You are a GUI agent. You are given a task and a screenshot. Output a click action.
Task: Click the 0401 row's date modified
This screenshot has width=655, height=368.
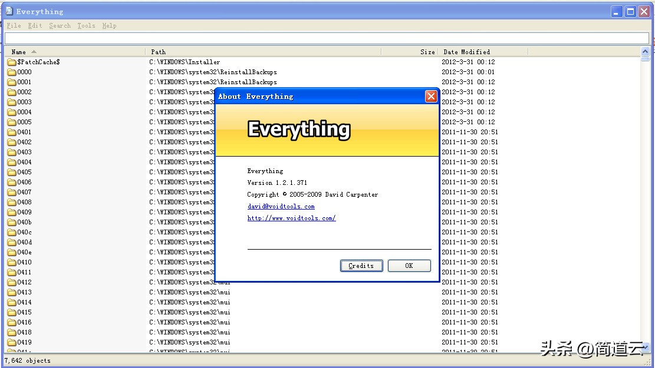(x=469, y=132)
